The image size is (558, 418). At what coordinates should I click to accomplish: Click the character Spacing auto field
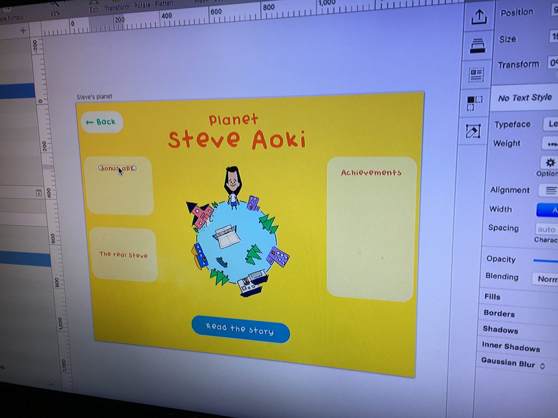[546, 229]
